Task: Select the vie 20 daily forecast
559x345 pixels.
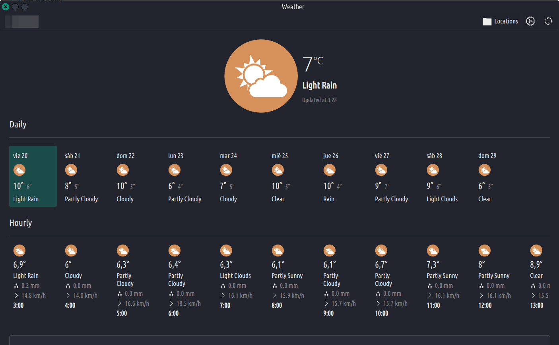Action: (33, 176)
